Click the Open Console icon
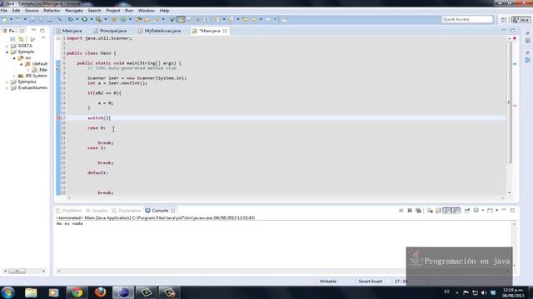Screen dimensions: 533x299 490,210
